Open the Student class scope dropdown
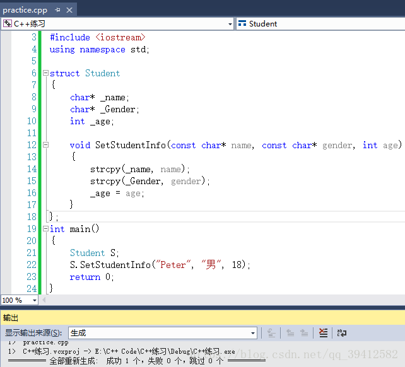This screenshot has height=367, width=405. click(322, 24)
